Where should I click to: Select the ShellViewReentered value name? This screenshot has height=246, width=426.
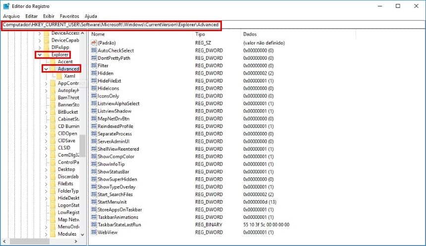118,149
